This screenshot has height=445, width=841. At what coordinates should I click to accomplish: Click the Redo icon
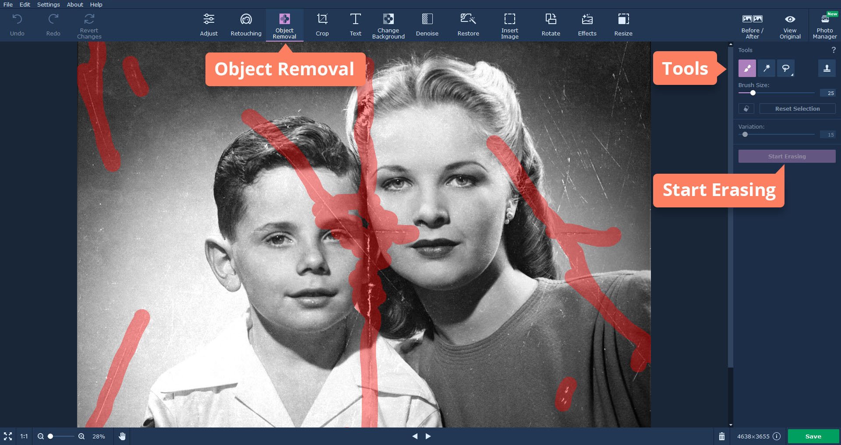click(53, 19)
